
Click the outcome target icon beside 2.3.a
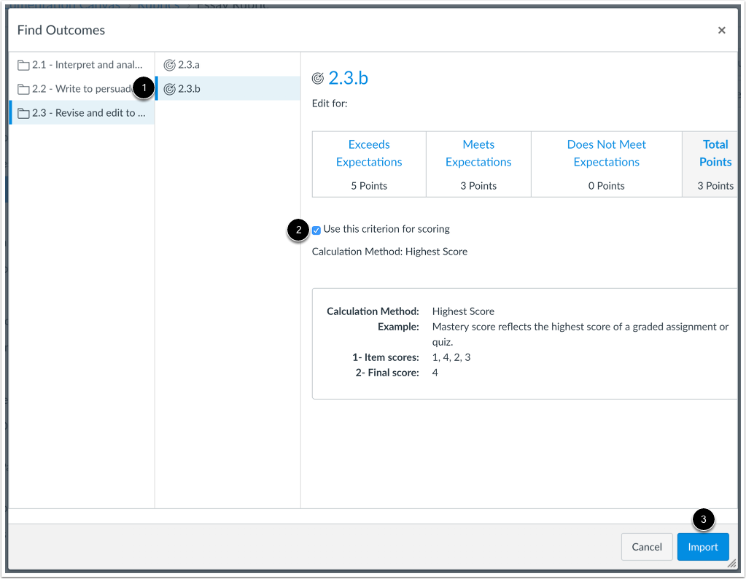coord(169,65)
